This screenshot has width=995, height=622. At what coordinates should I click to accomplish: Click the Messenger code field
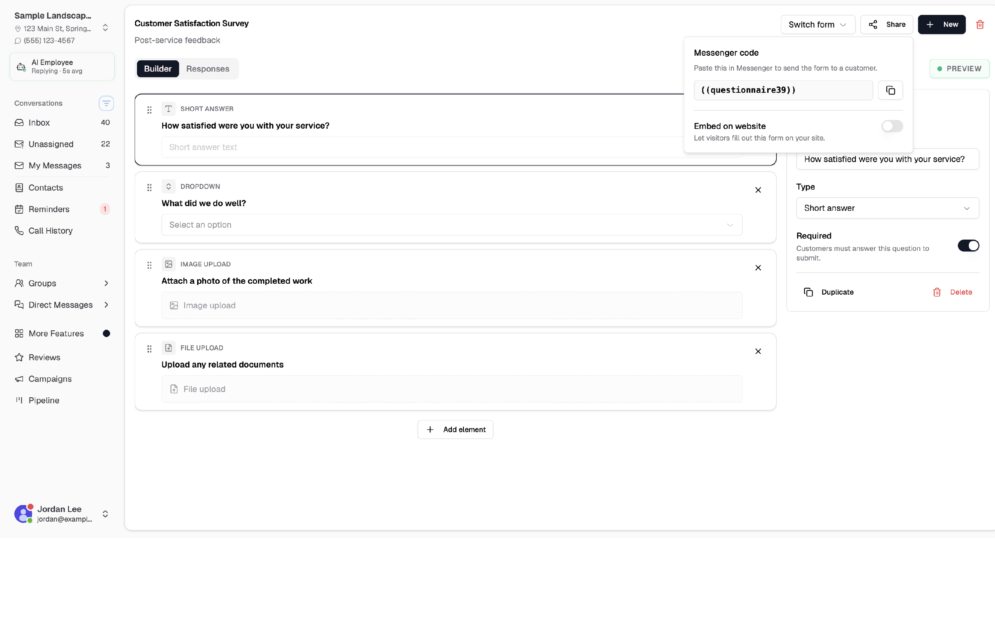783,90
